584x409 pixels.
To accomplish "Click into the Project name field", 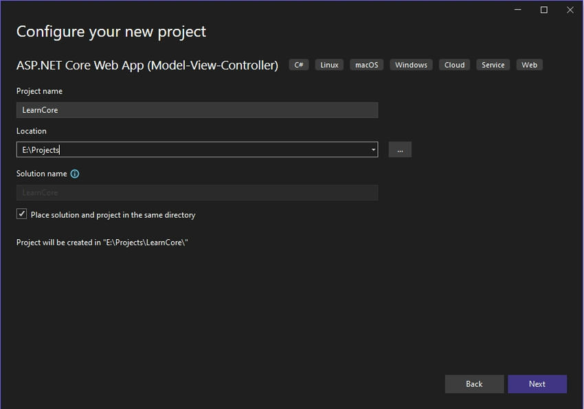I will (197, 110).
